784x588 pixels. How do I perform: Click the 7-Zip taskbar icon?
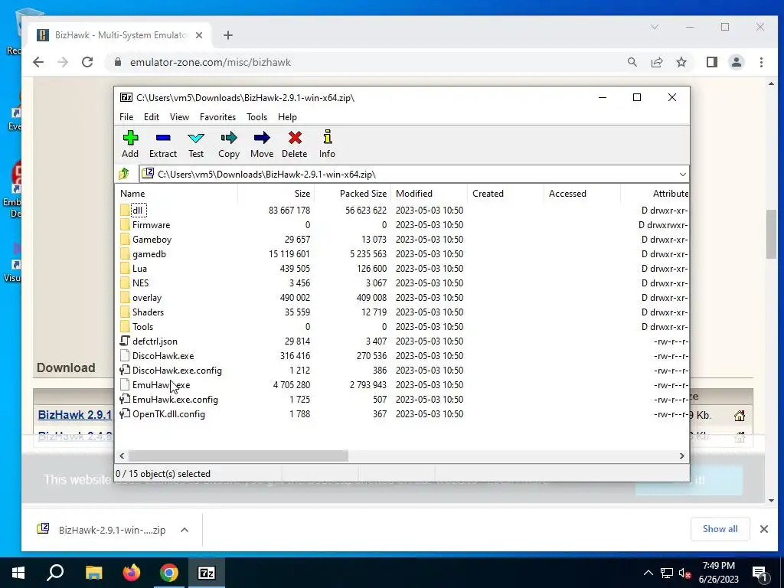tap(207, 573)
